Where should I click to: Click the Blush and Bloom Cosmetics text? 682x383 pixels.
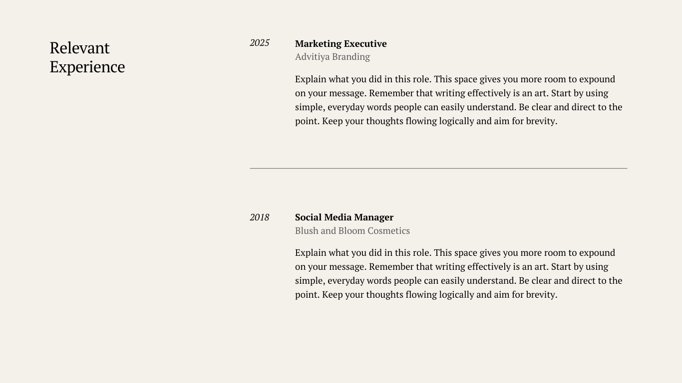coord(352,231)
